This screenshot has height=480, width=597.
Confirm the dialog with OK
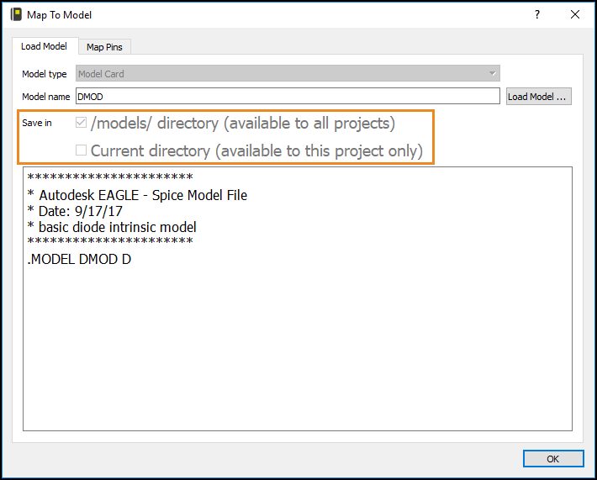click(552, 459)
